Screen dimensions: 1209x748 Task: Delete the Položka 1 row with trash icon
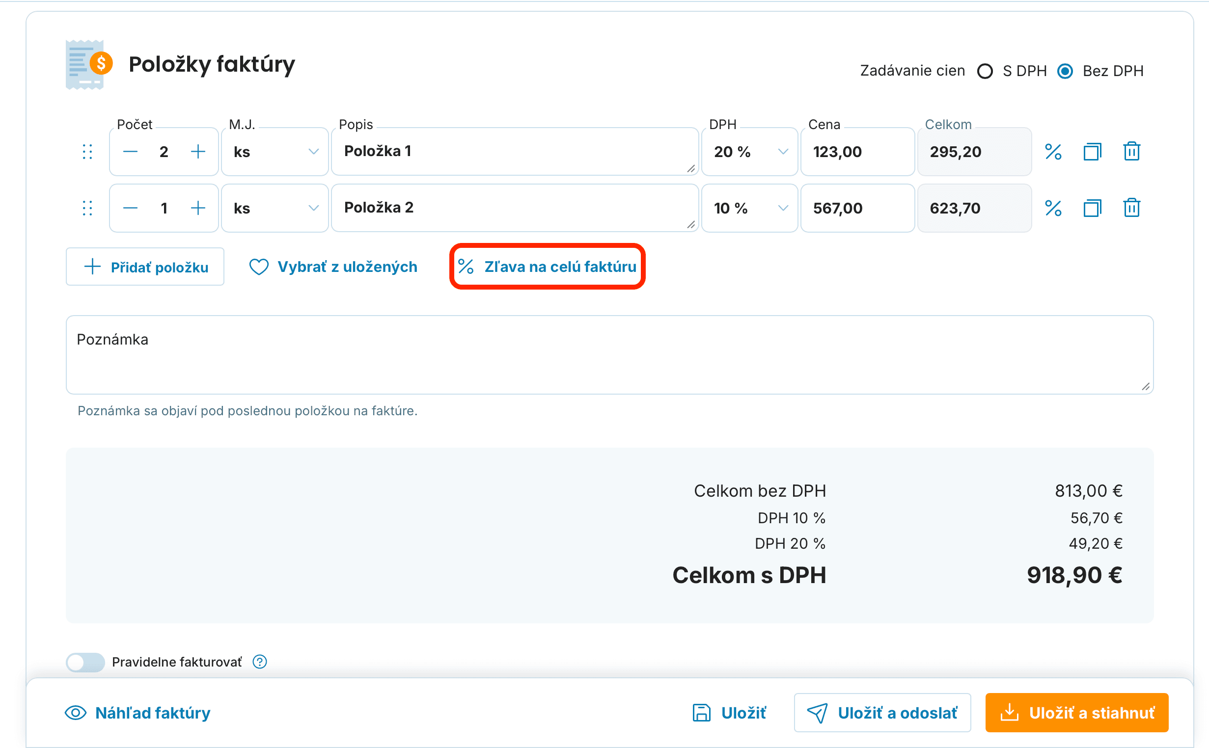click(x=1131, y=151)
